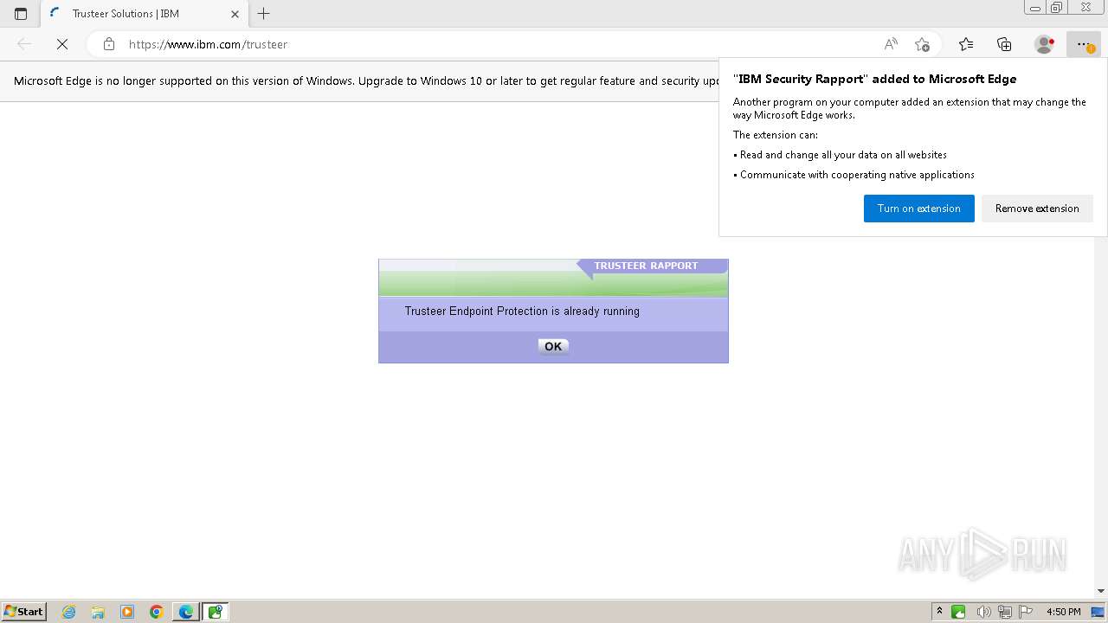Launch Google Chrome from taskbar
Image resolution: width=1108 pixels, height=623 pixels.
pos(157,612)
